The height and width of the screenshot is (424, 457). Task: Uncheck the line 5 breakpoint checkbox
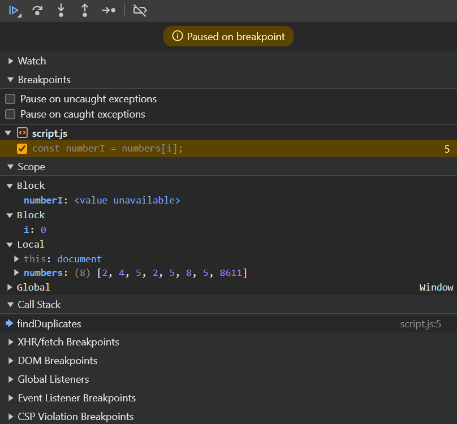coord(22,149)
